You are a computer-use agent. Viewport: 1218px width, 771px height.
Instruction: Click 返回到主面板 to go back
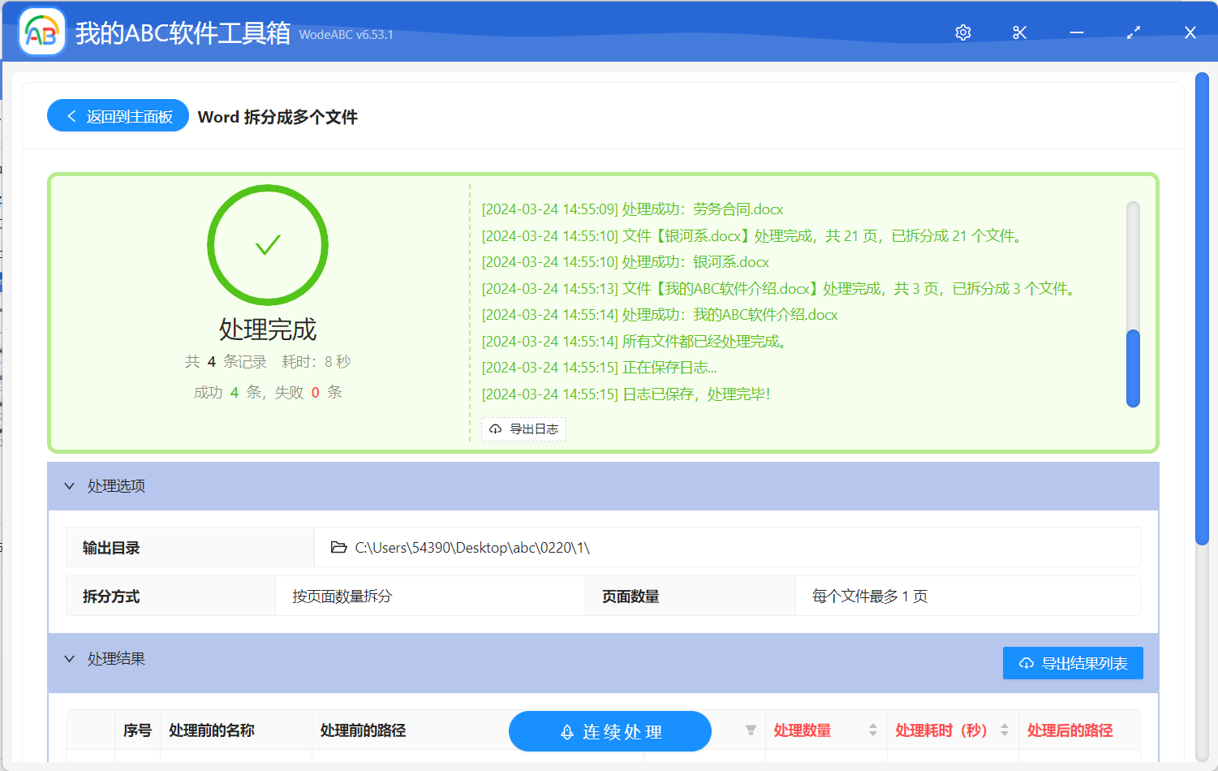coord(118,115)
